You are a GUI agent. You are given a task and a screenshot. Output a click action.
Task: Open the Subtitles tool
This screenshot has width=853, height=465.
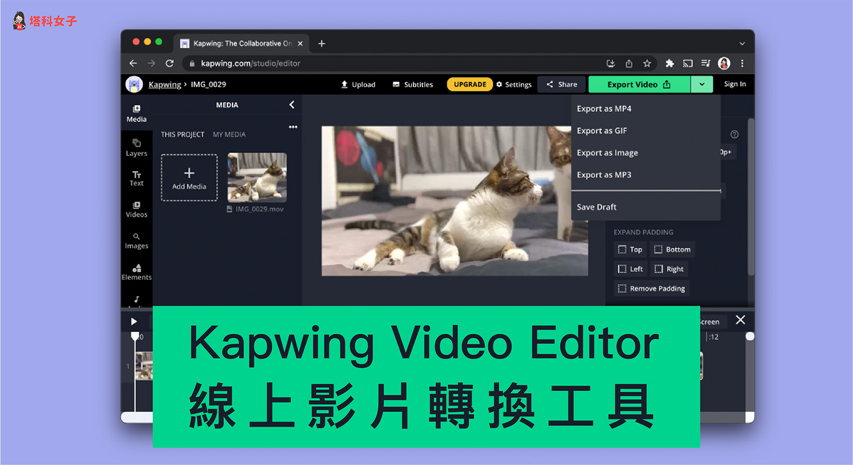click(x=412, y=84)
